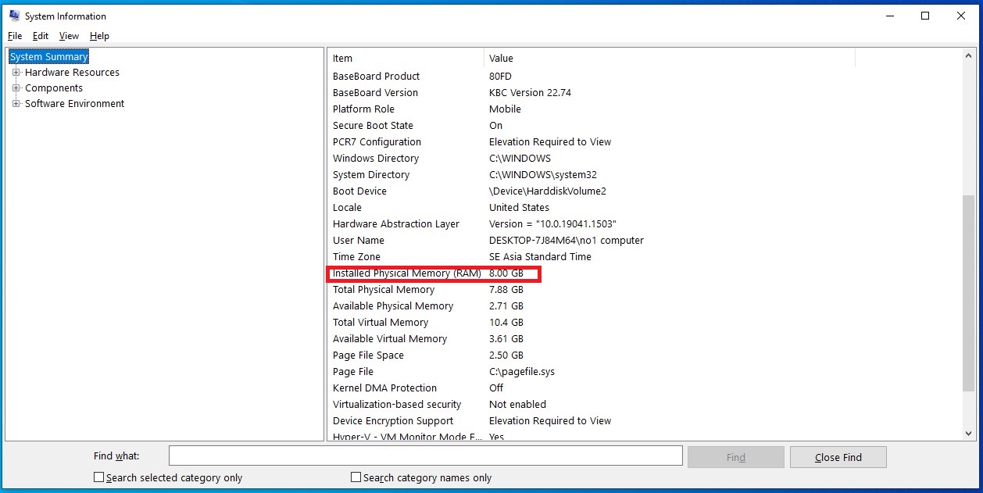Open the File menu
Screen dimensions: 983x493
tap(15, 36)
